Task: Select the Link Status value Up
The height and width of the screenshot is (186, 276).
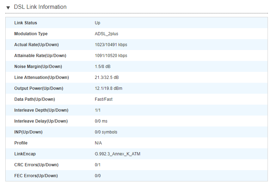Action: [x=97, y=23]
